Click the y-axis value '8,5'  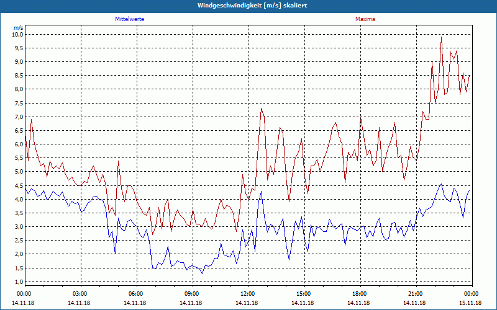tap(19, 76)
